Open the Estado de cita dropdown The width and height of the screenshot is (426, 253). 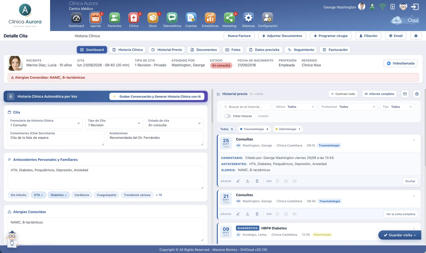[x=175, y=123]
